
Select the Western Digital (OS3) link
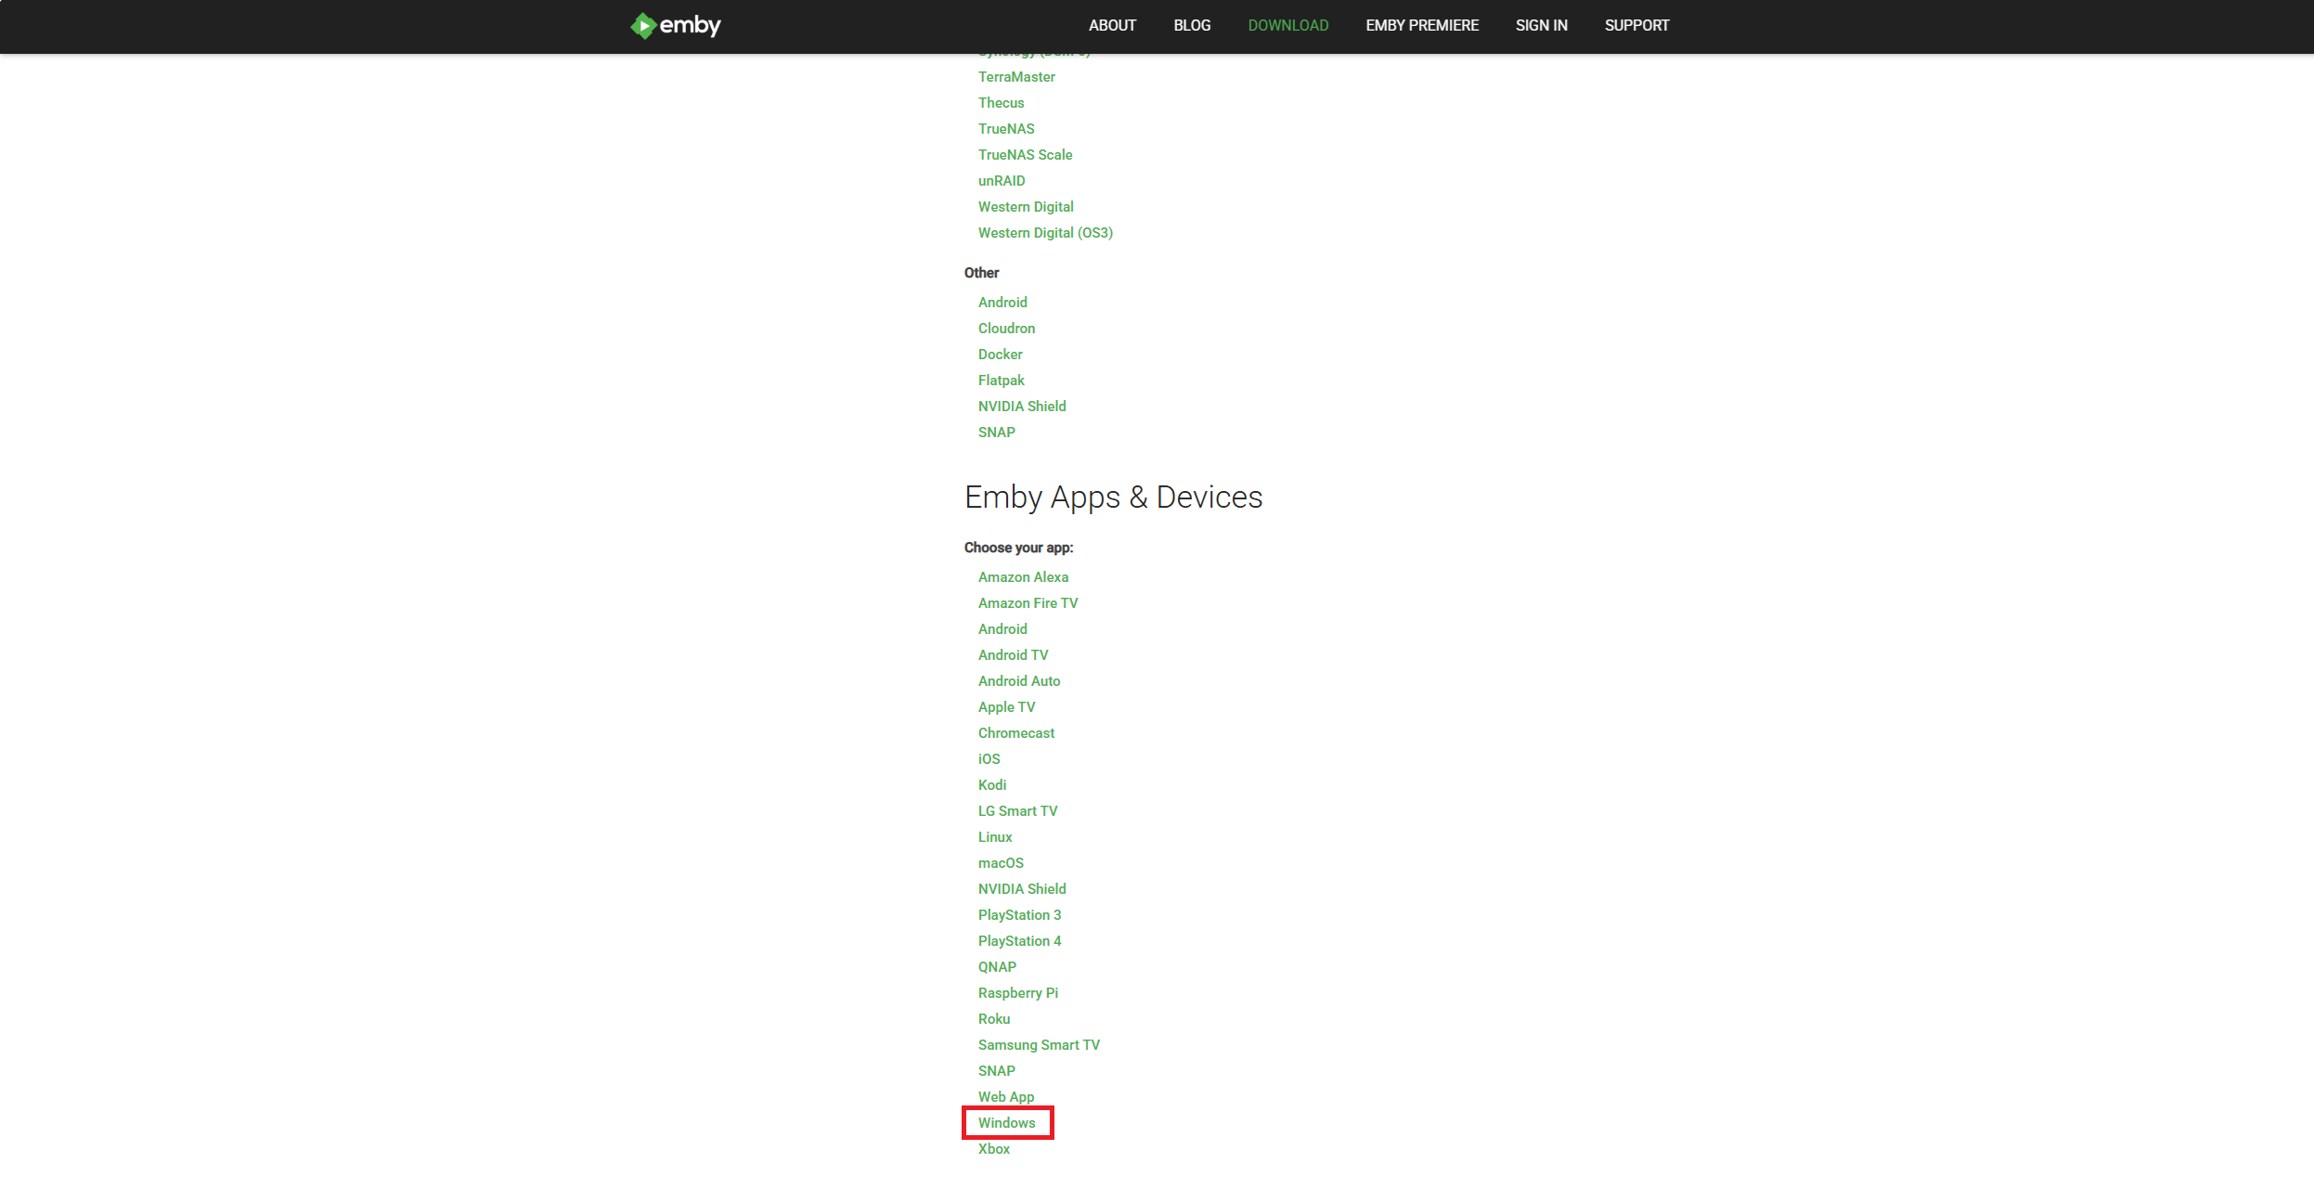(1045, 233)
